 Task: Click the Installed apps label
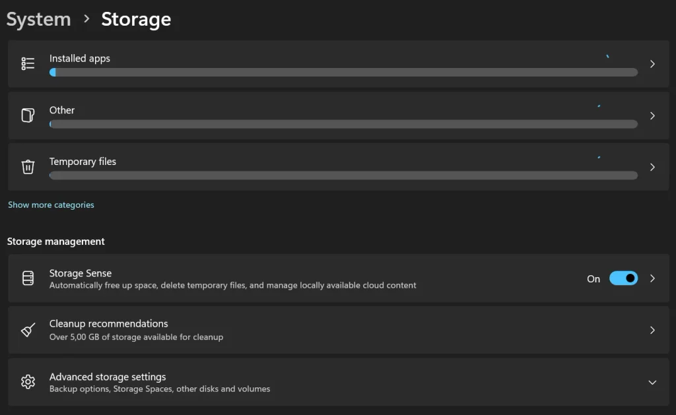tap(80, 58)
